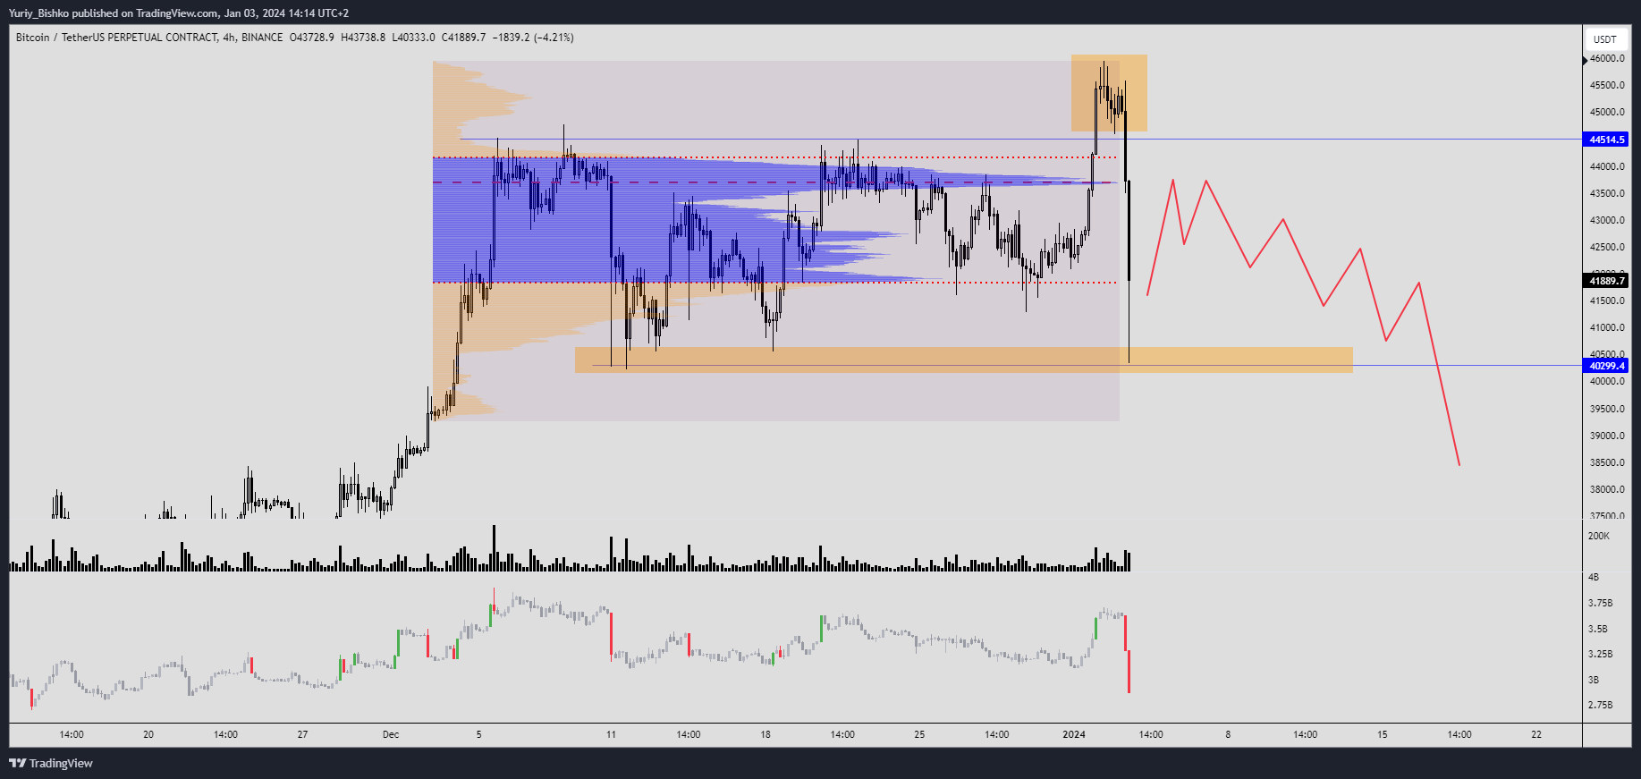Click the 15 date label on time axis

click(1383, 735)
